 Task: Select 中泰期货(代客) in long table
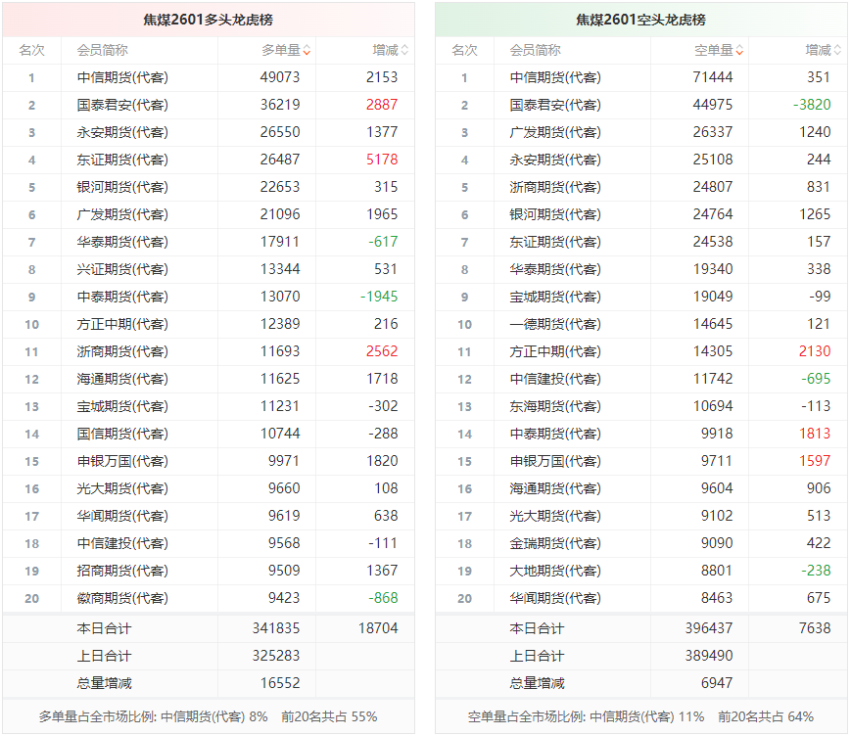122,297
